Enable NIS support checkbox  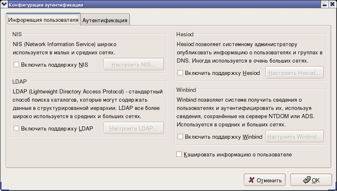tap(16, 65)
